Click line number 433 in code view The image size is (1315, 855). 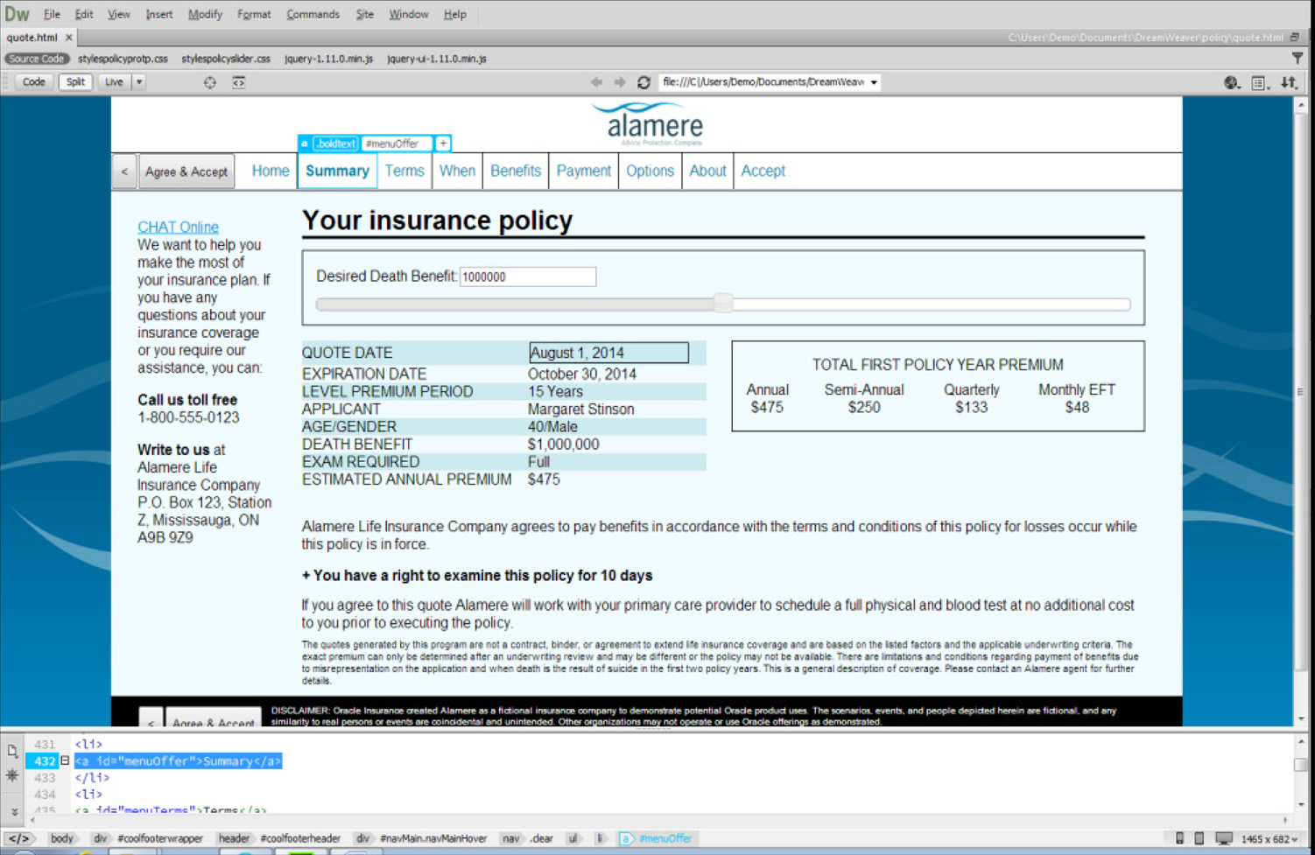click(45, 778)
